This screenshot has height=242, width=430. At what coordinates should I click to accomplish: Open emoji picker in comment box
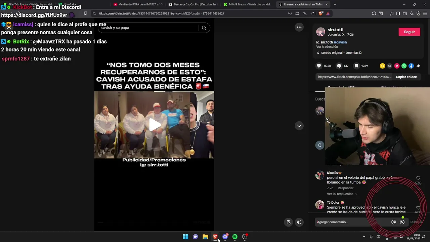tap(402, 222)
